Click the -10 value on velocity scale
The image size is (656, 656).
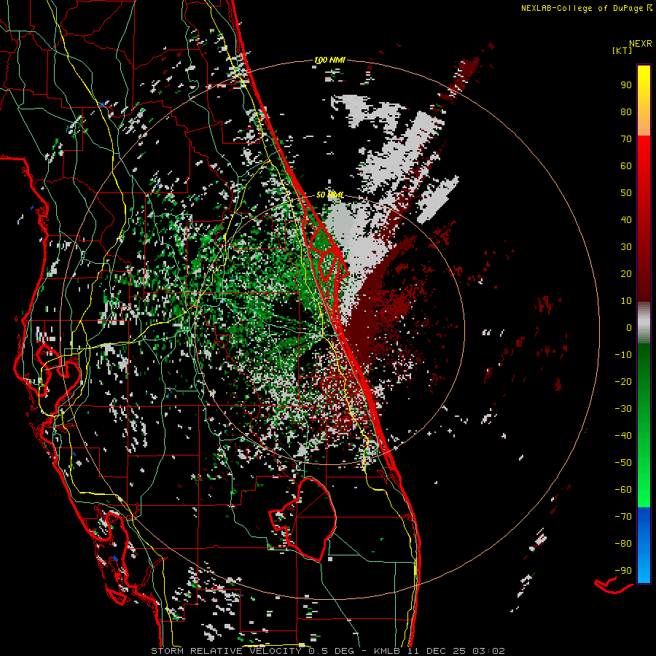point(623,355)
